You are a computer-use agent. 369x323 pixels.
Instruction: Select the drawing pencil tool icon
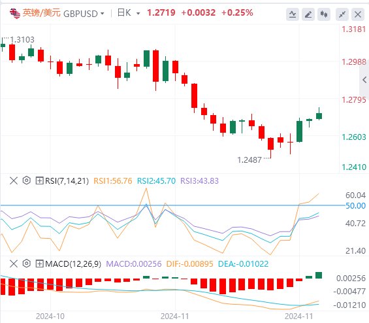click(x=308, y=14)
